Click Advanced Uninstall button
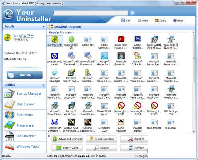198x160 pixels. click(x=67, y=139)
